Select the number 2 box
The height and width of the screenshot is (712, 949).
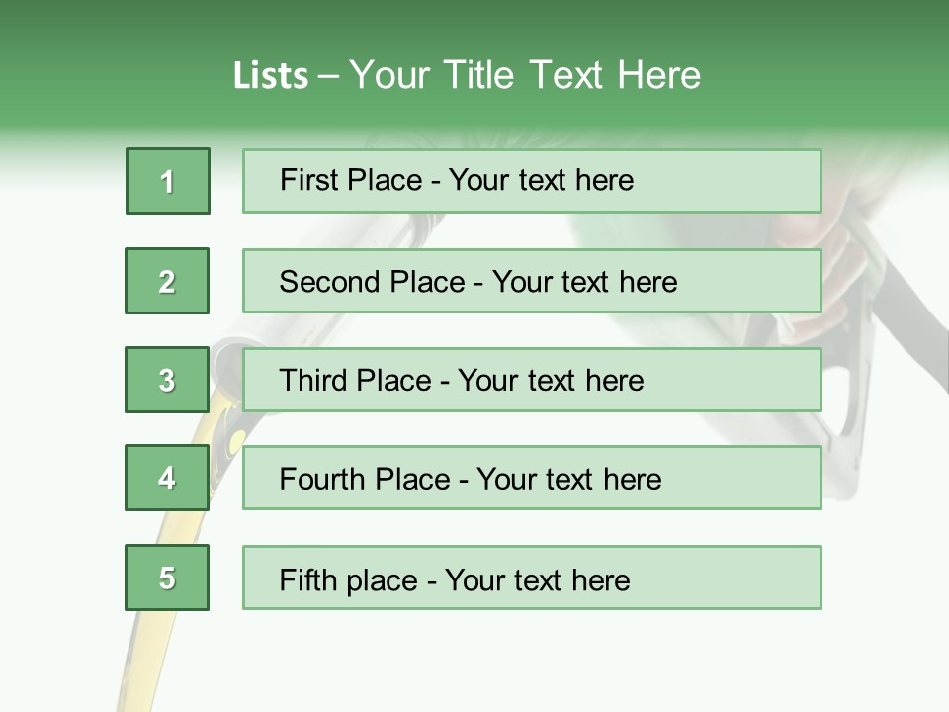pyautogui.click(x=167, y=281)
